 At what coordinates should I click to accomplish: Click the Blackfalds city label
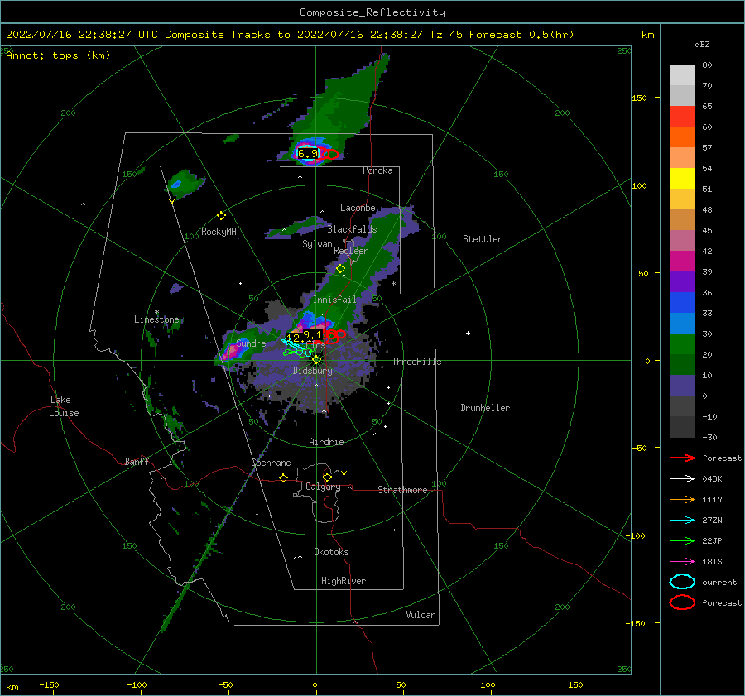pyautogui.click(x=352, y=229)
